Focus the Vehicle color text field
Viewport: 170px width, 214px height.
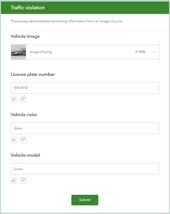point(85,128)
